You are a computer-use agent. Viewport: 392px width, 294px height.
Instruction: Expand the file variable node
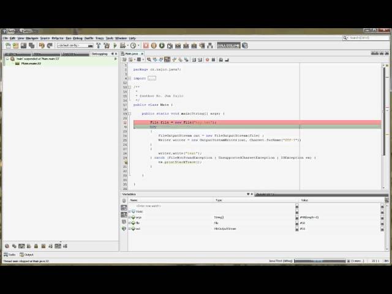(x=129, y=223)
